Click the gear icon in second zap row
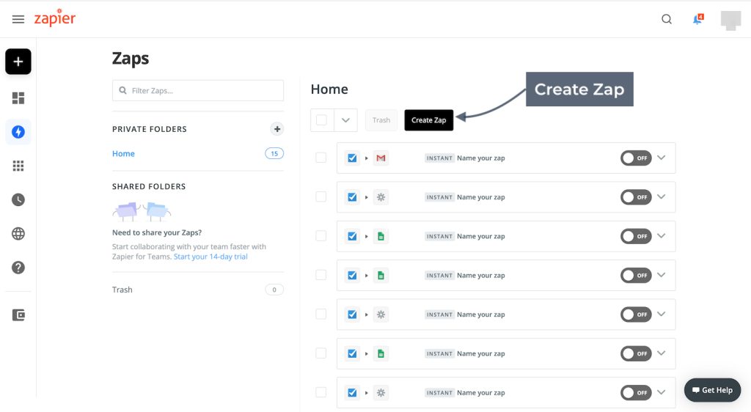This screenshot has height=412, width=751. 381,197
